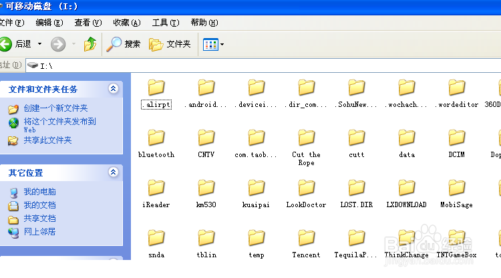Open the 工具(T) menu
501x278 pixels.
tap(166, 23)
